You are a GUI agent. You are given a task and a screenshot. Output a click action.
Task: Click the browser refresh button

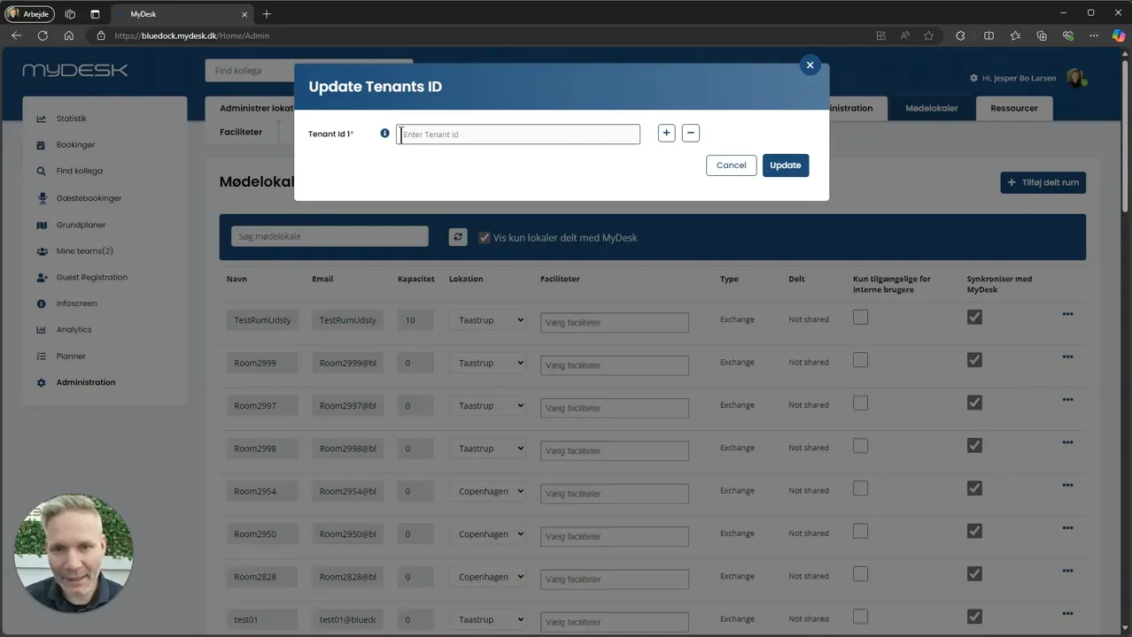pyautogui.click(x=43, y=35)
